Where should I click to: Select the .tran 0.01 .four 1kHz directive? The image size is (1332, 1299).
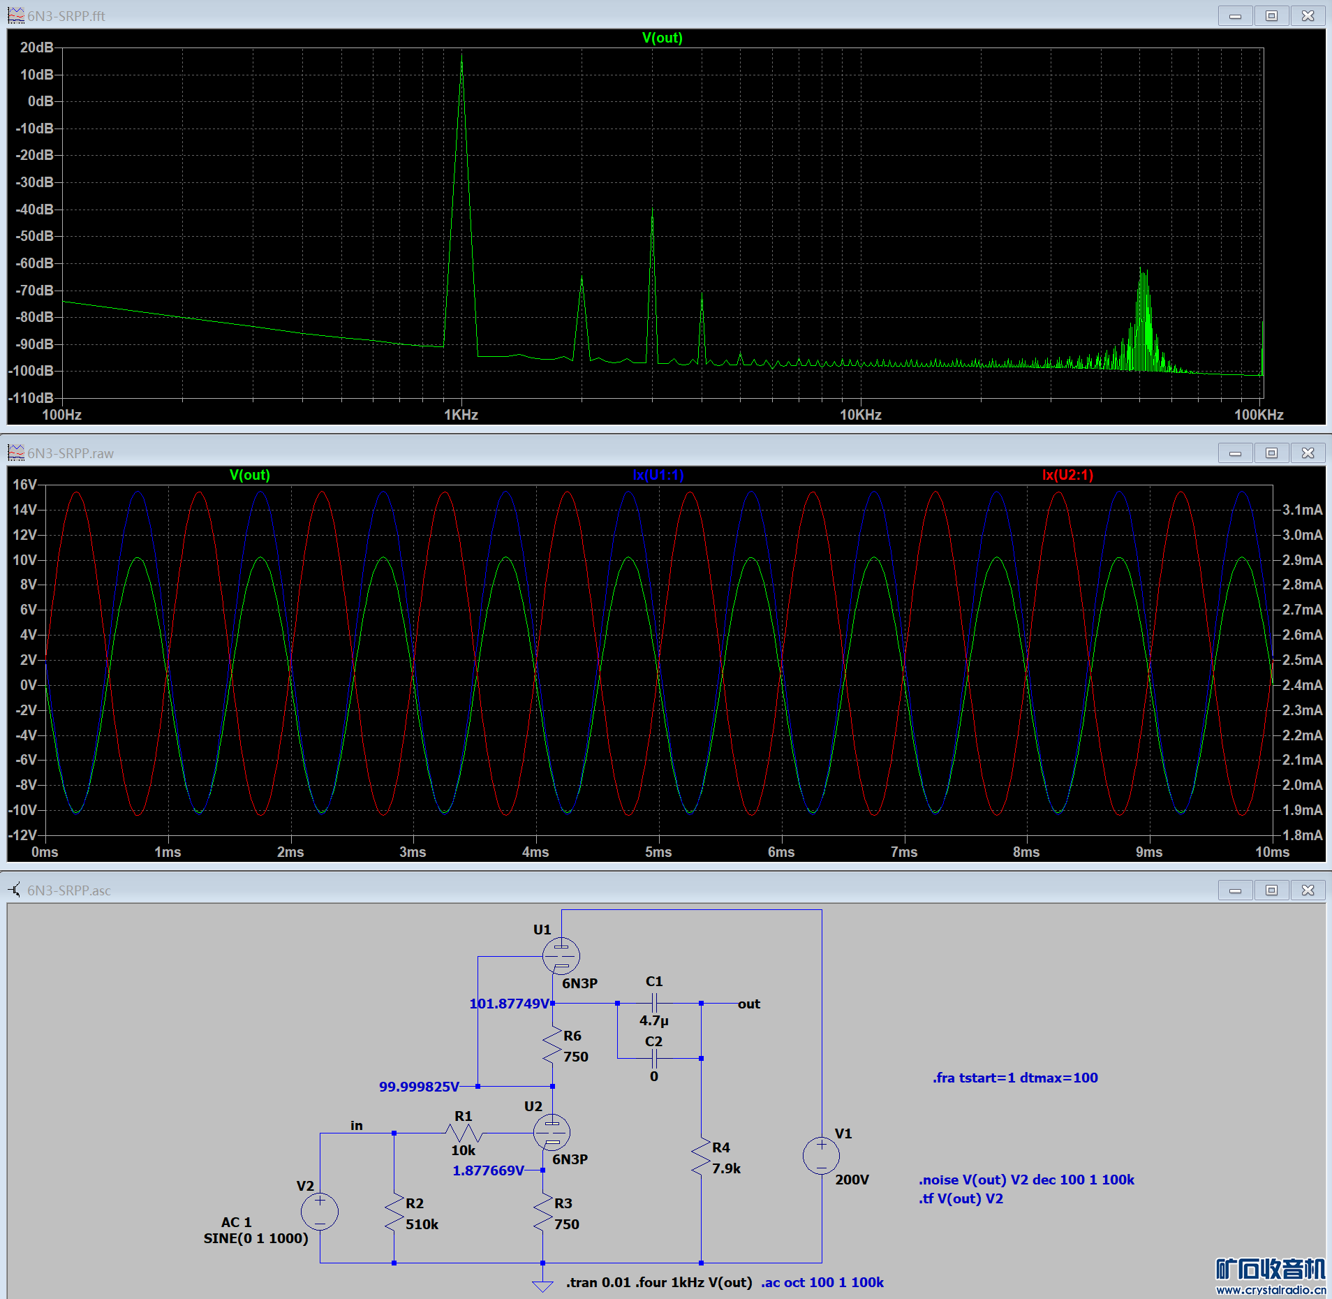click(x=659, y=1282)
